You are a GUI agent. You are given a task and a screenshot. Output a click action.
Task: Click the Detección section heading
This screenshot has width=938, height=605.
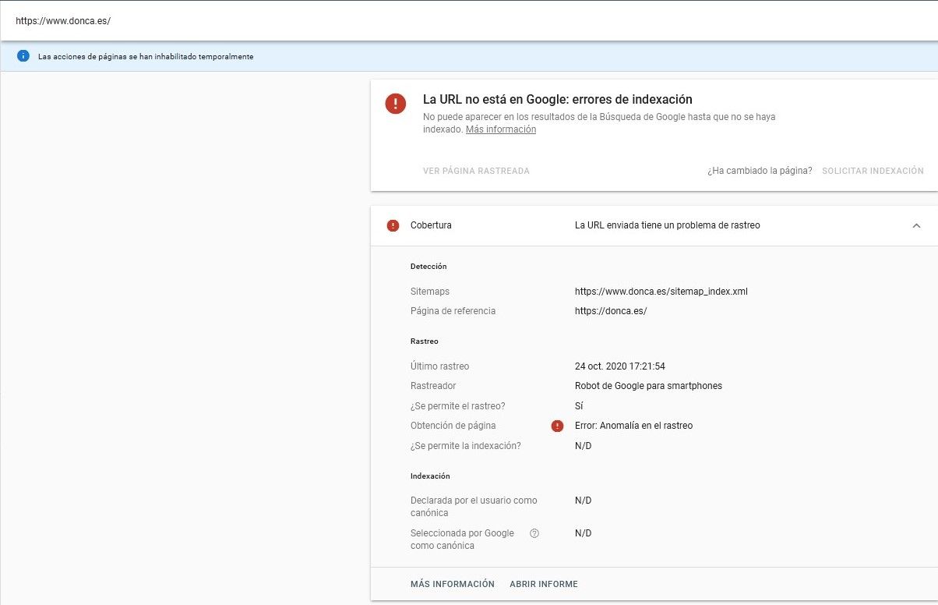click(428, 267)
